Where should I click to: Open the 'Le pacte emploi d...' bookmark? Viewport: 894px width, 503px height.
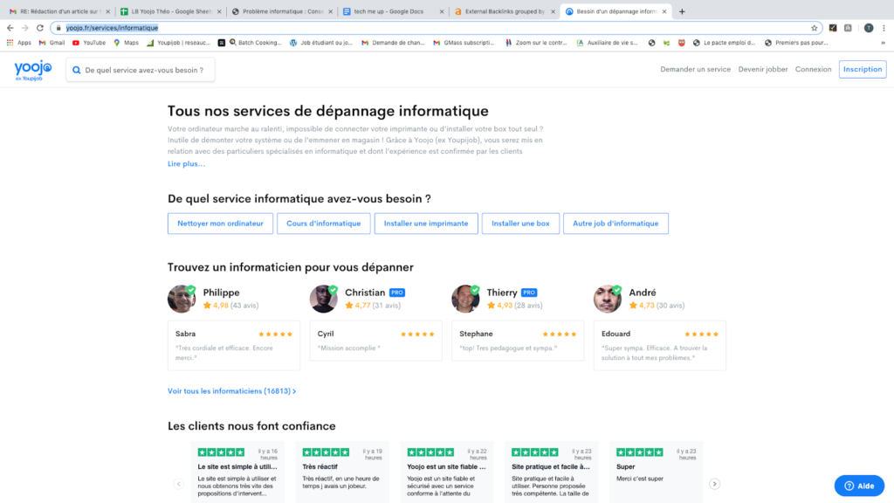point(726,43)
